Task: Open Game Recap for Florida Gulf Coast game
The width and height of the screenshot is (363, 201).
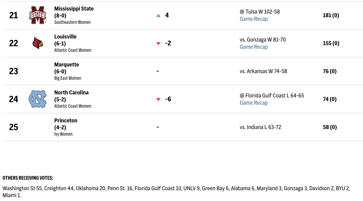Action: (254, 103)
